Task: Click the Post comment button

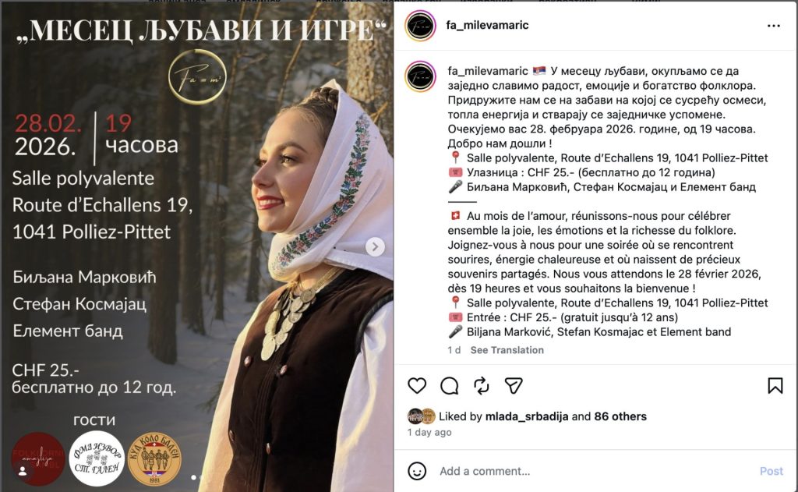Action: (x=771, y=471)
